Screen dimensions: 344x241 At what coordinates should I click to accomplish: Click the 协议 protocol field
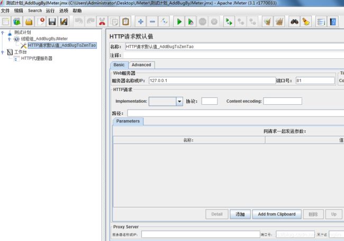(210, 101)
